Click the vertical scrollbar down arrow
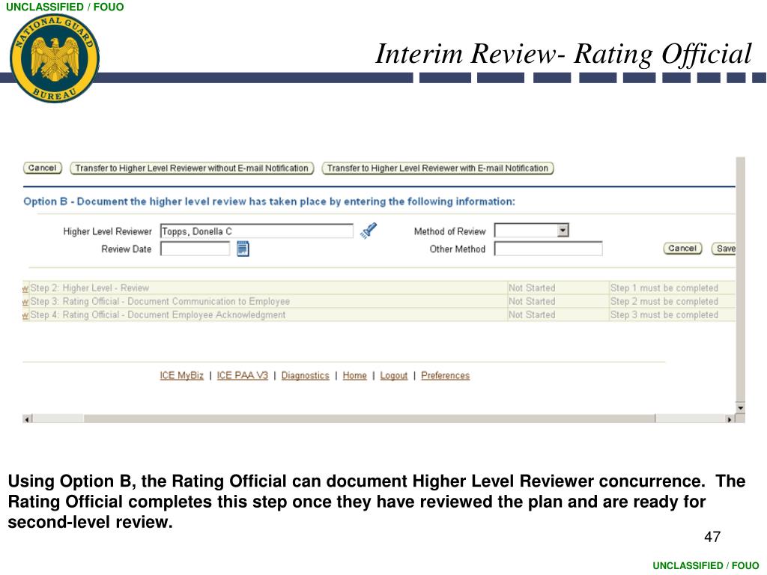767x575 pixels. (740, 408)
